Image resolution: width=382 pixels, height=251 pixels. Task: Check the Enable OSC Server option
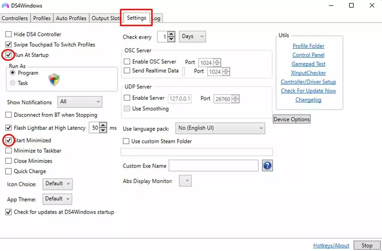coord(127,62)
